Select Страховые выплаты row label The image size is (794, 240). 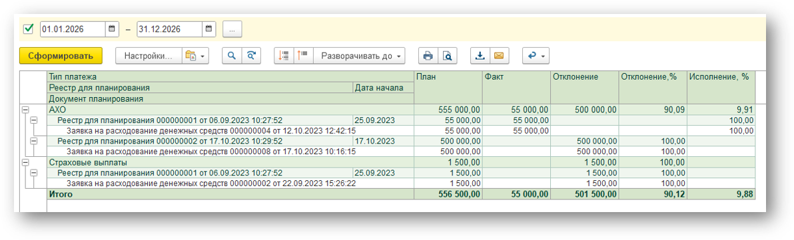point(88,163)
